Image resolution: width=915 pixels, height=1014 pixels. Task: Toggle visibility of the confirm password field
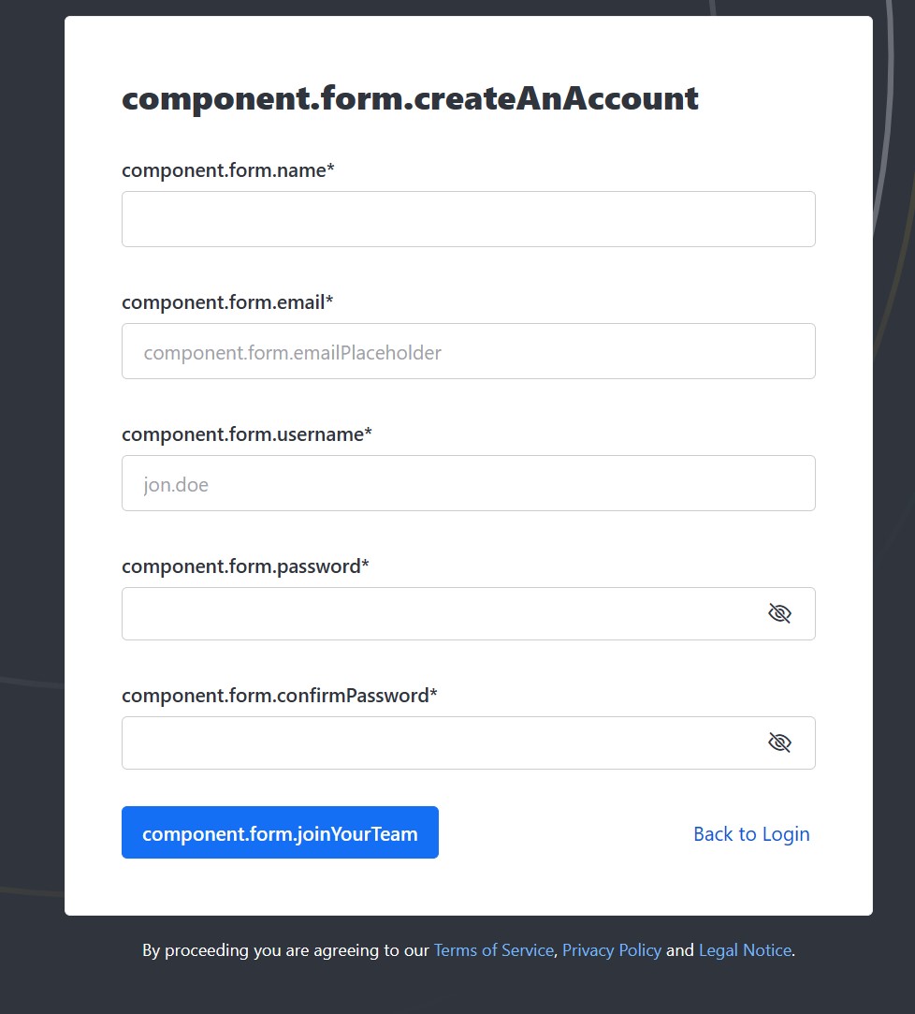coord(779,742)
